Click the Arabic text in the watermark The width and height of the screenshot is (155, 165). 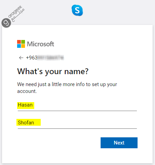[18, 15]
